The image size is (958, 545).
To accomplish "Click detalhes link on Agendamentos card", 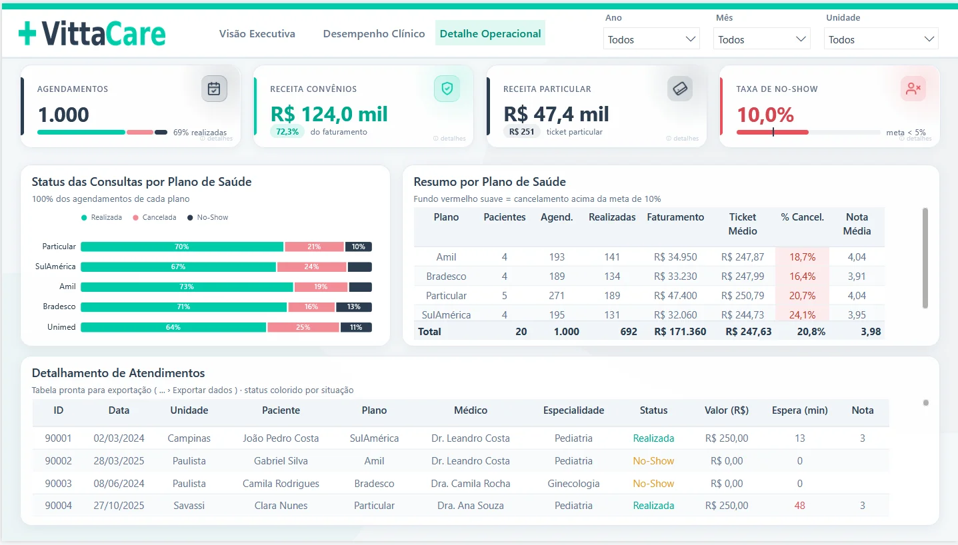I will pyautogui.click(x=217, y=139).
